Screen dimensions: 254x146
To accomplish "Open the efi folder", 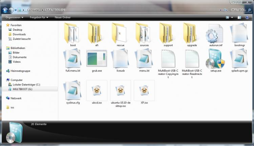I will click(97, 34).
